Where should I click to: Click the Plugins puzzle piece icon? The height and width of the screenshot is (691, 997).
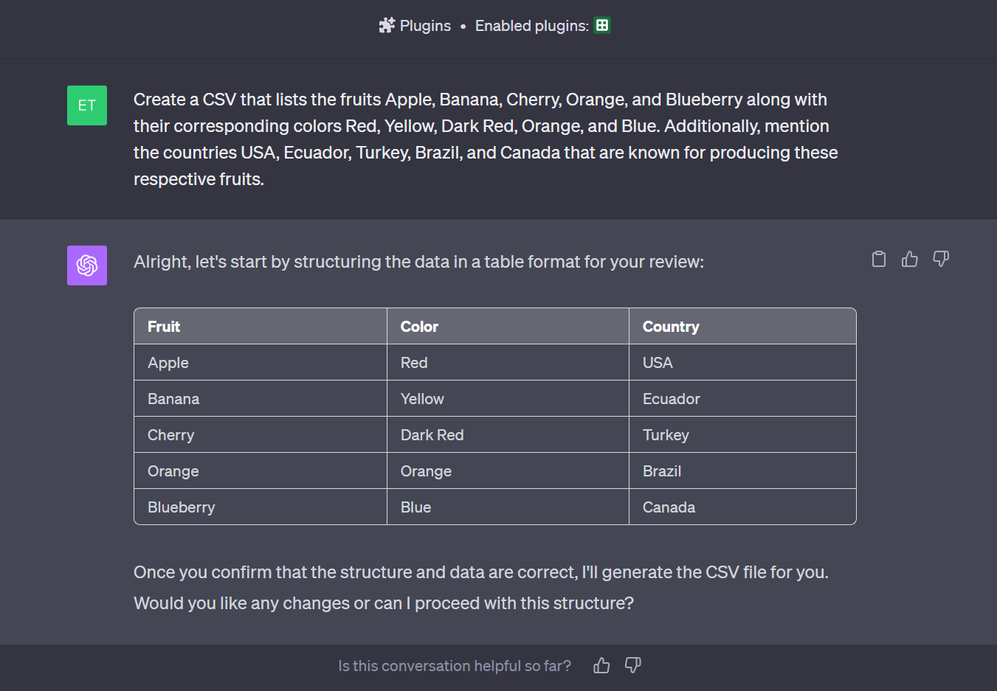click(387, 26)
